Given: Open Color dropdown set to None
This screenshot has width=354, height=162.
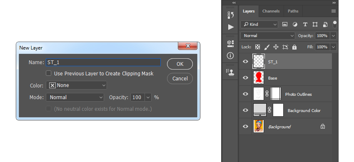Looking at the screenshot, I should 77,85.
